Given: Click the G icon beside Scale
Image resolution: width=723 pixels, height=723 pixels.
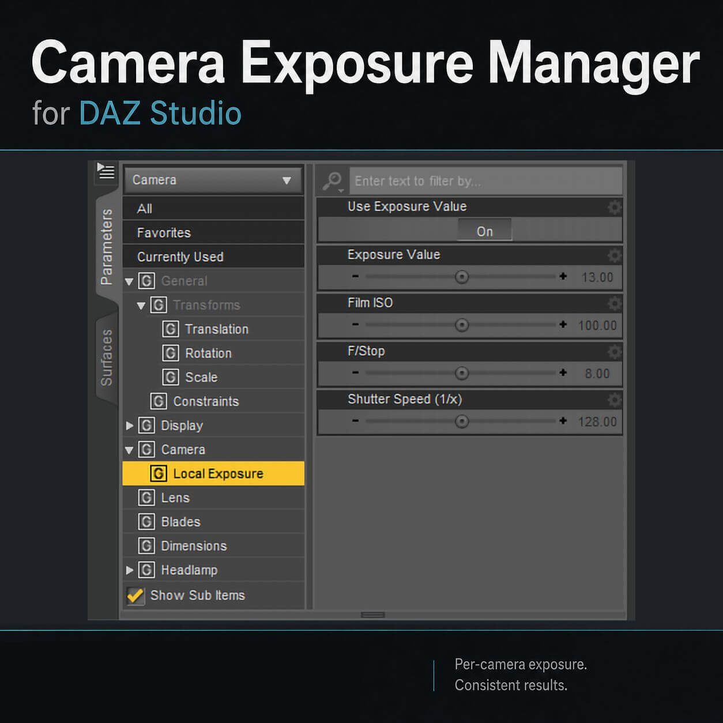Looking at the screenshot, I should [171, 377].
